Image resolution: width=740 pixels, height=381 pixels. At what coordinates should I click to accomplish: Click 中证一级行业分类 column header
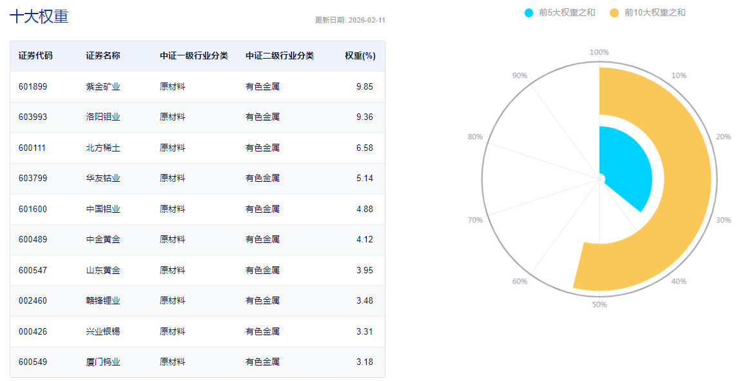(x=194, y=56)
